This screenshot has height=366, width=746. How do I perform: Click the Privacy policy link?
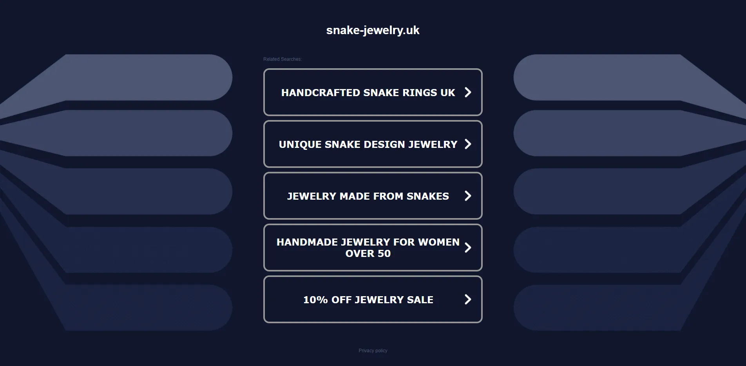373,350
